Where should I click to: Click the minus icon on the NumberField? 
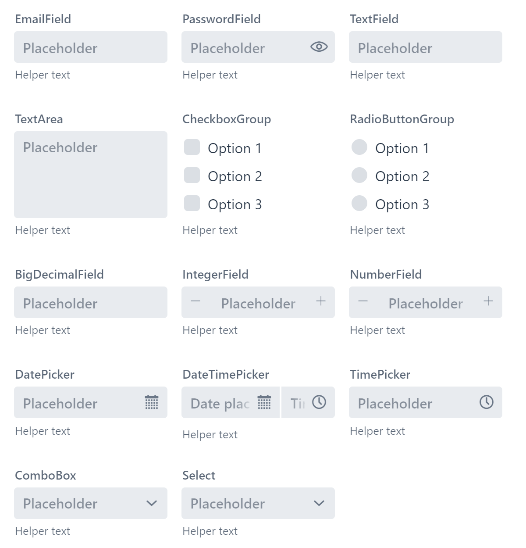(363, 301)
